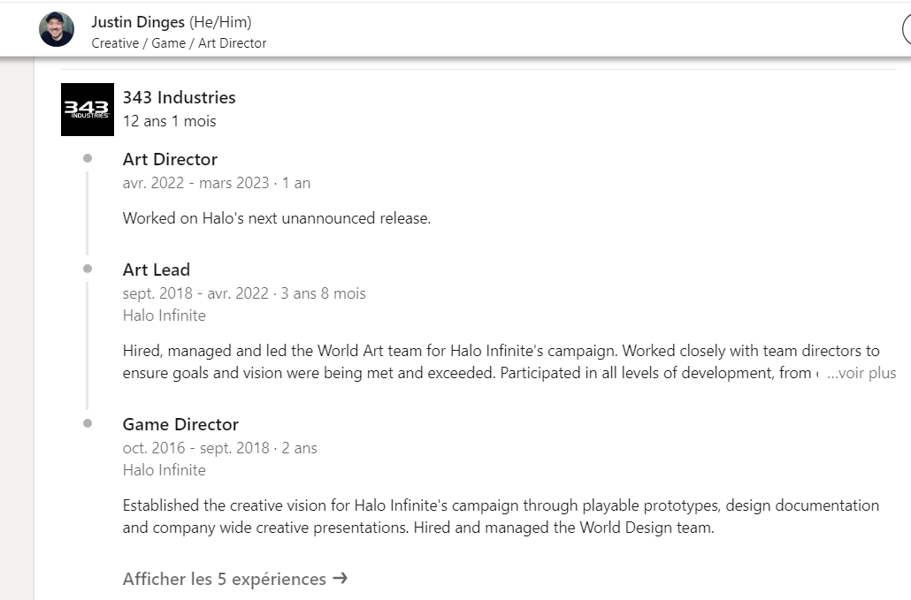Screen dimensions: 911x600
Task: Select the Art Director job title
Action: pyautogui.click(x=170, y=159)
